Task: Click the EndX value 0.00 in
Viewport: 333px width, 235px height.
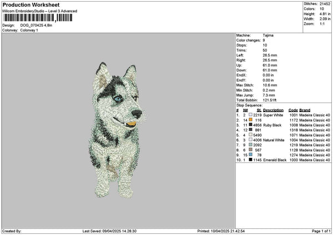Action: (268, 75)
